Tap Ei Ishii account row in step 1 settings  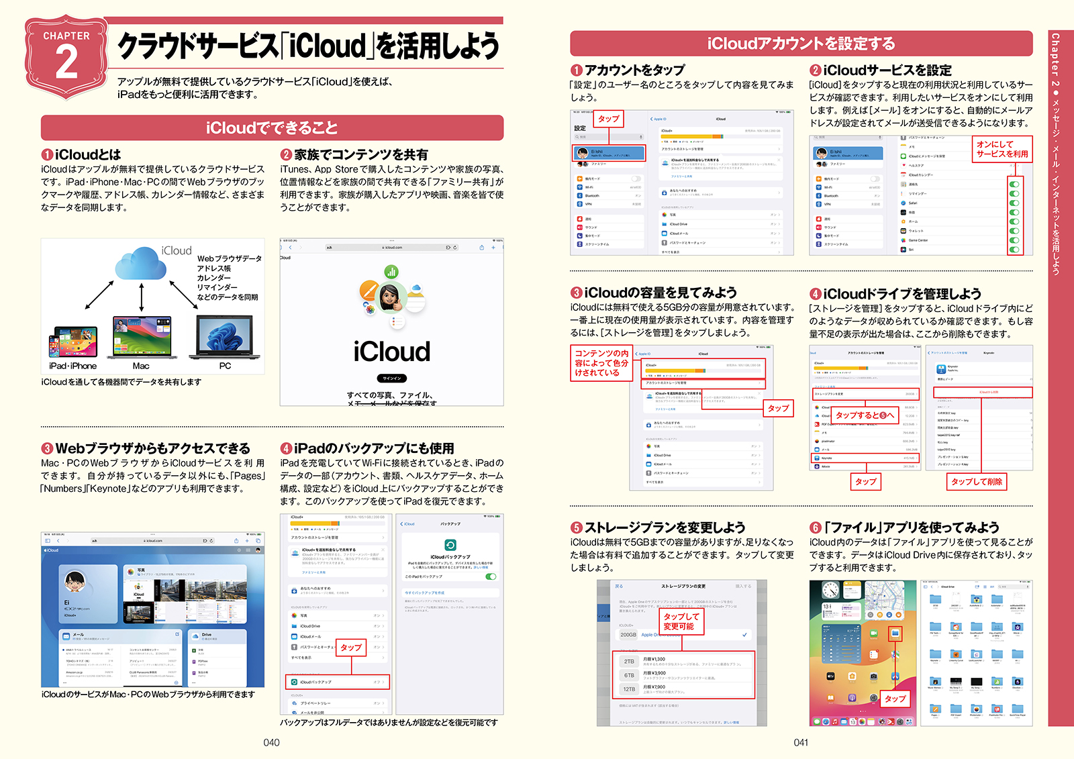coord(609,153)
